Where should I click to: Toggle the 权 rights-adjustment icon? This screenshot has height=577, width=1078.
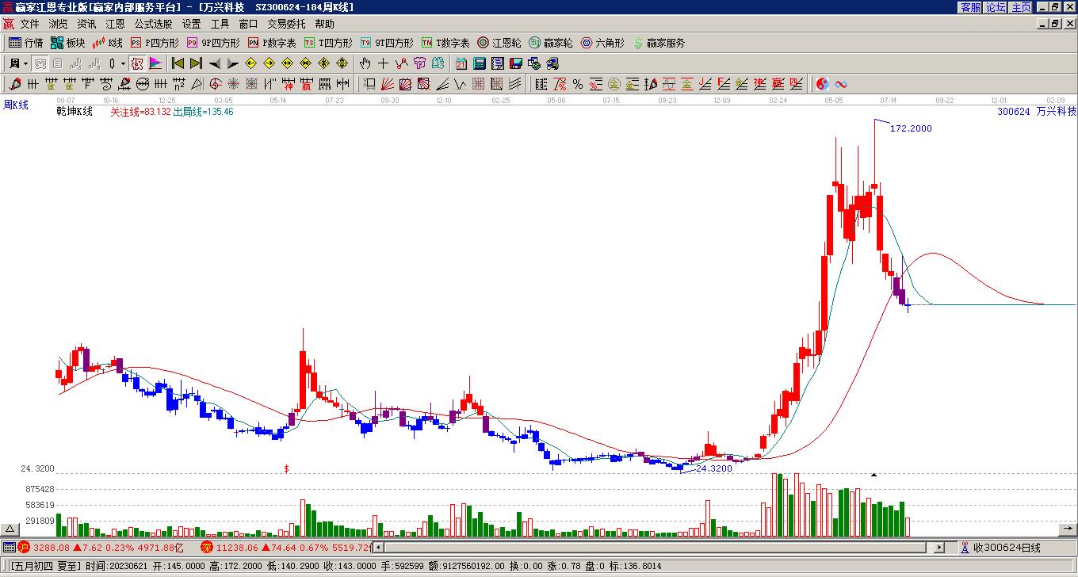(x=136, y=63)
